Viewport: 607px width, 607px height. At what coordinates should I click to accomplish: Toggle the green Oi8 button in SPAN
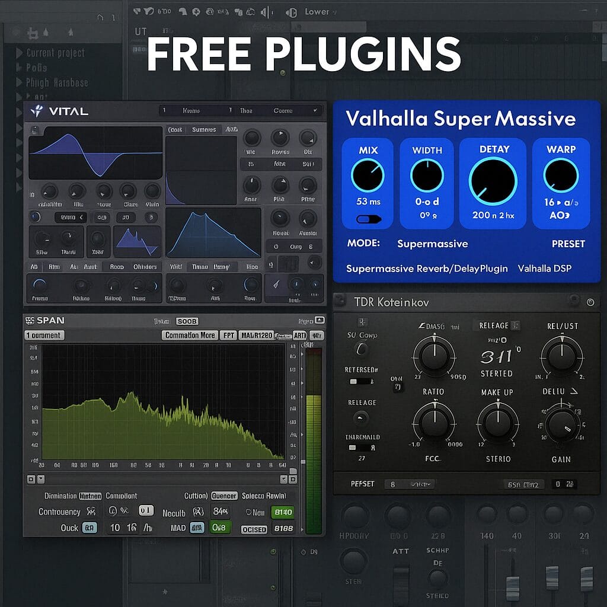point(219,527)
